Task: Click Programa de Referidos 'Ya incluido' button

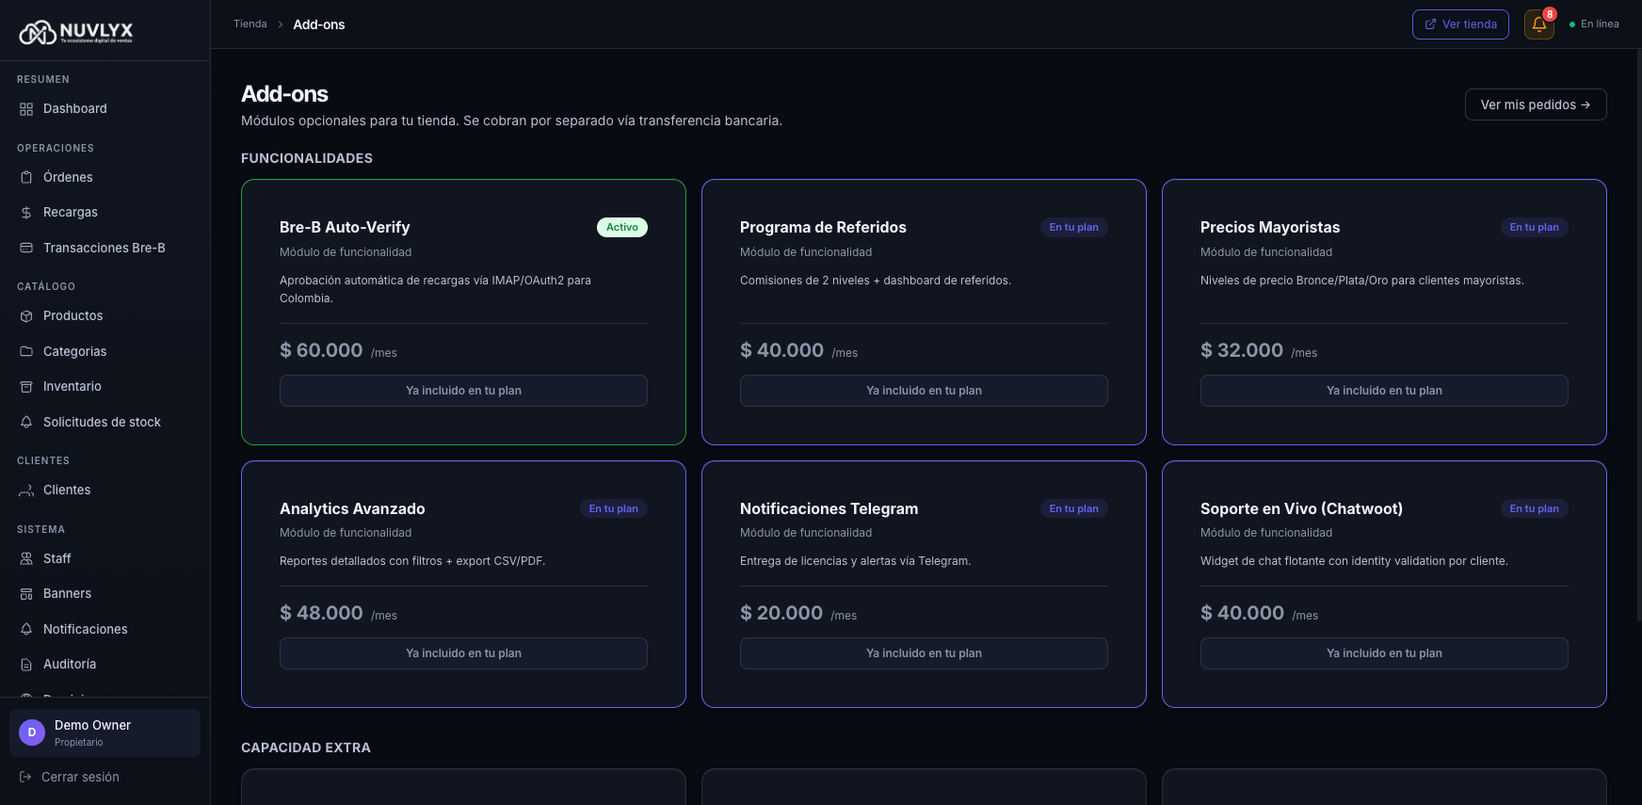Action: pos(924,391)
